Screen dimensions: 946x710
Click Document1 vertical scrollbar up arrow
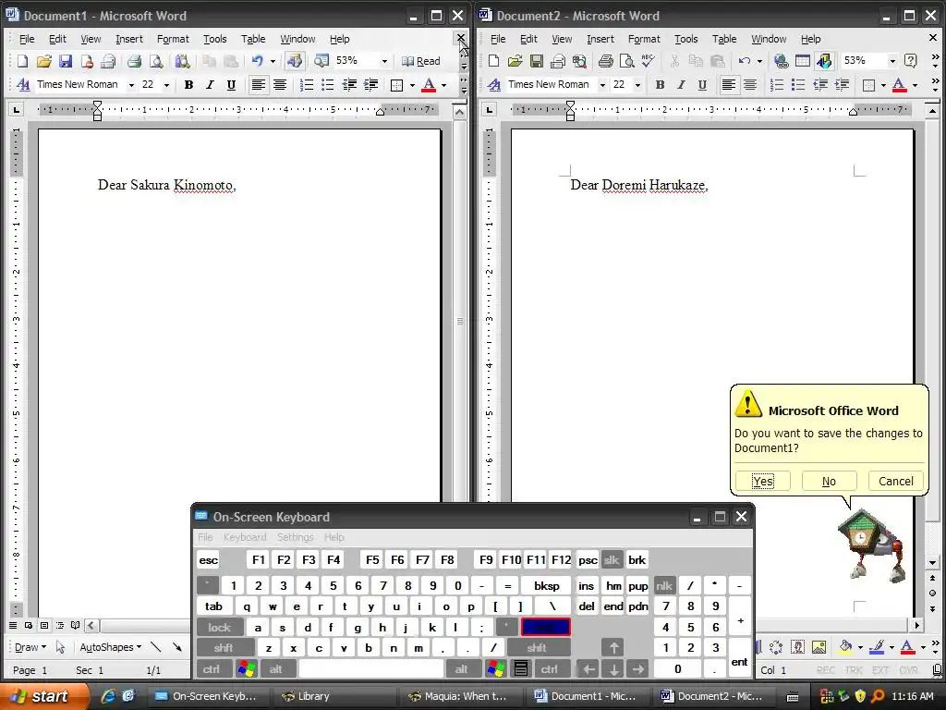pos(460,112)
